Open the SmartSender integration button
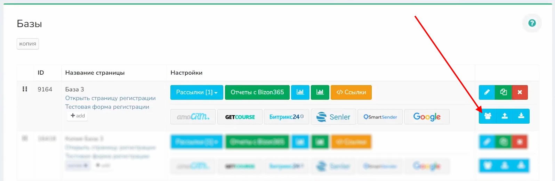Viewport: 555px width, 181px height. (x=380, y=117)
